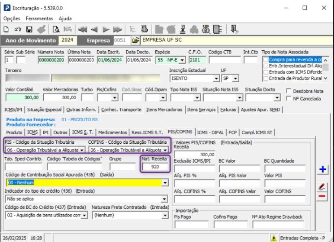Expand Indicador do tipo de crédito dropdown
The width and height of the screenshot is (334, 242).
[164, 199]
